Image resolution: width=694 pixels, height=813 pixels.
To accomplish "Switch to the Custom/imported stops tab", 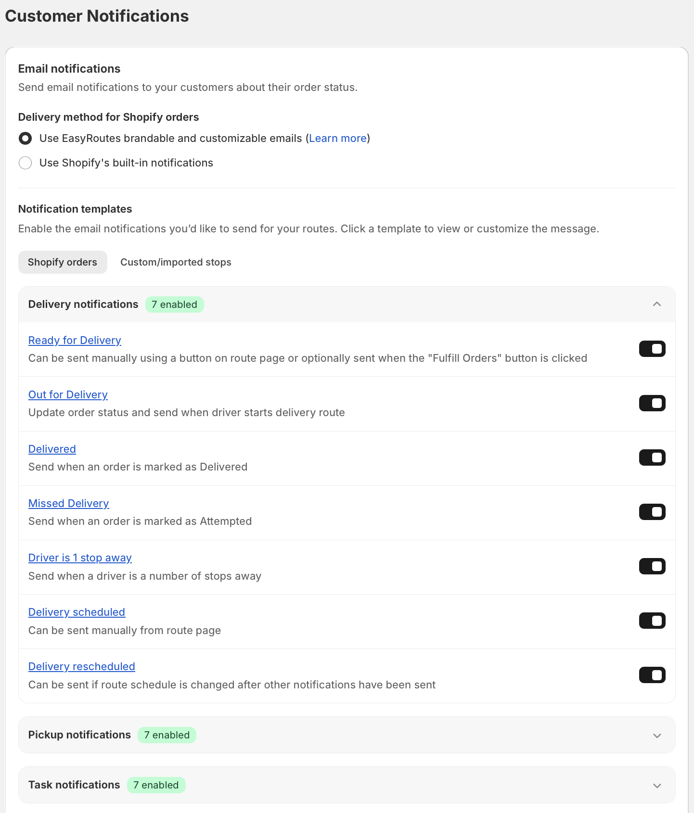I will (176, 262).
